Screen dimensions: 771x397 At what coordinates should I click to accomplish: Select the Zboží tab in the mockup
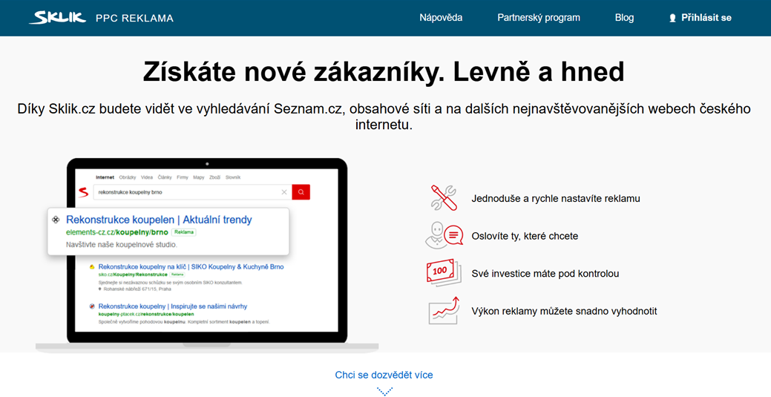point(215,177)
